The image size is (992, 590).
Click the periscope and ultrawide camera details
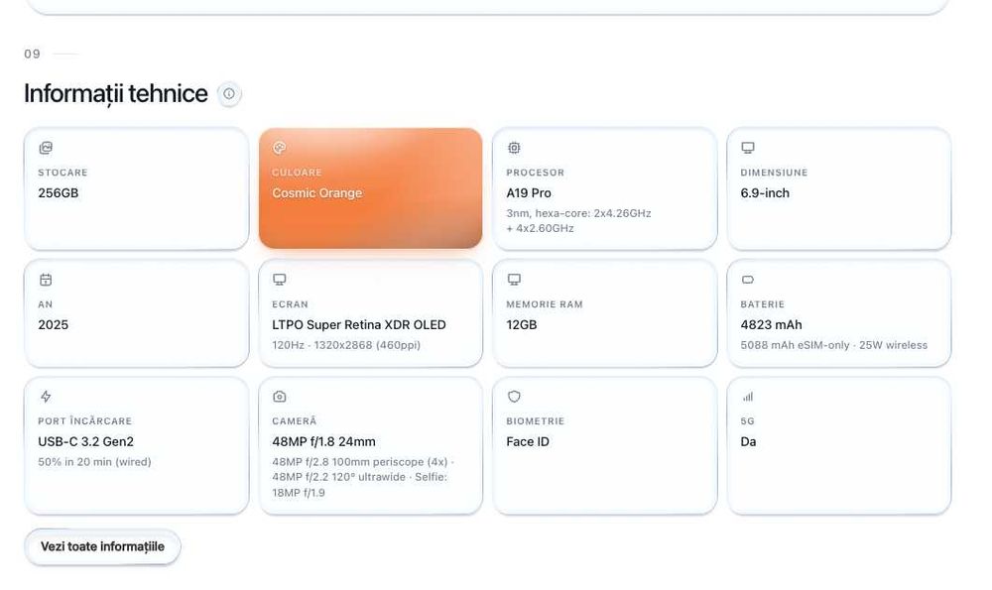(363, 477)
